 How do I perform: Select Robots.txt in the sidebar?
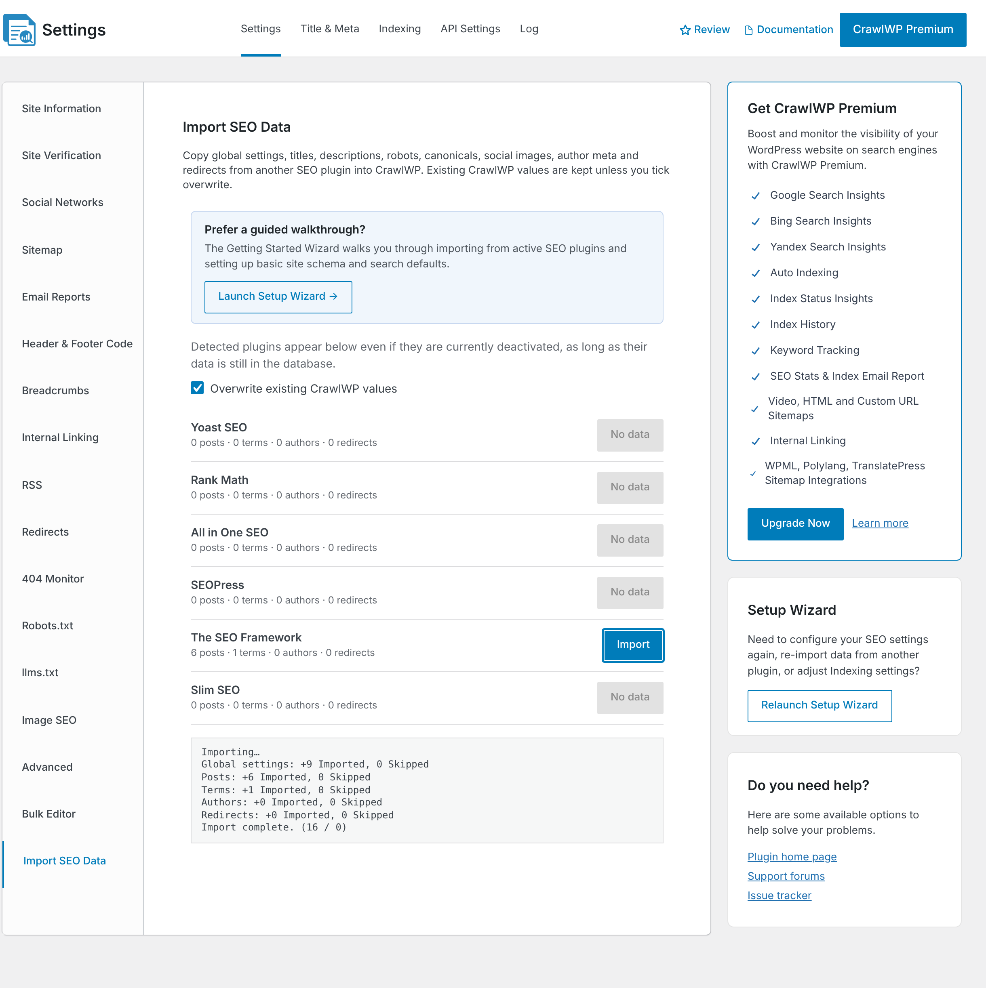click(x=47, y=626)
